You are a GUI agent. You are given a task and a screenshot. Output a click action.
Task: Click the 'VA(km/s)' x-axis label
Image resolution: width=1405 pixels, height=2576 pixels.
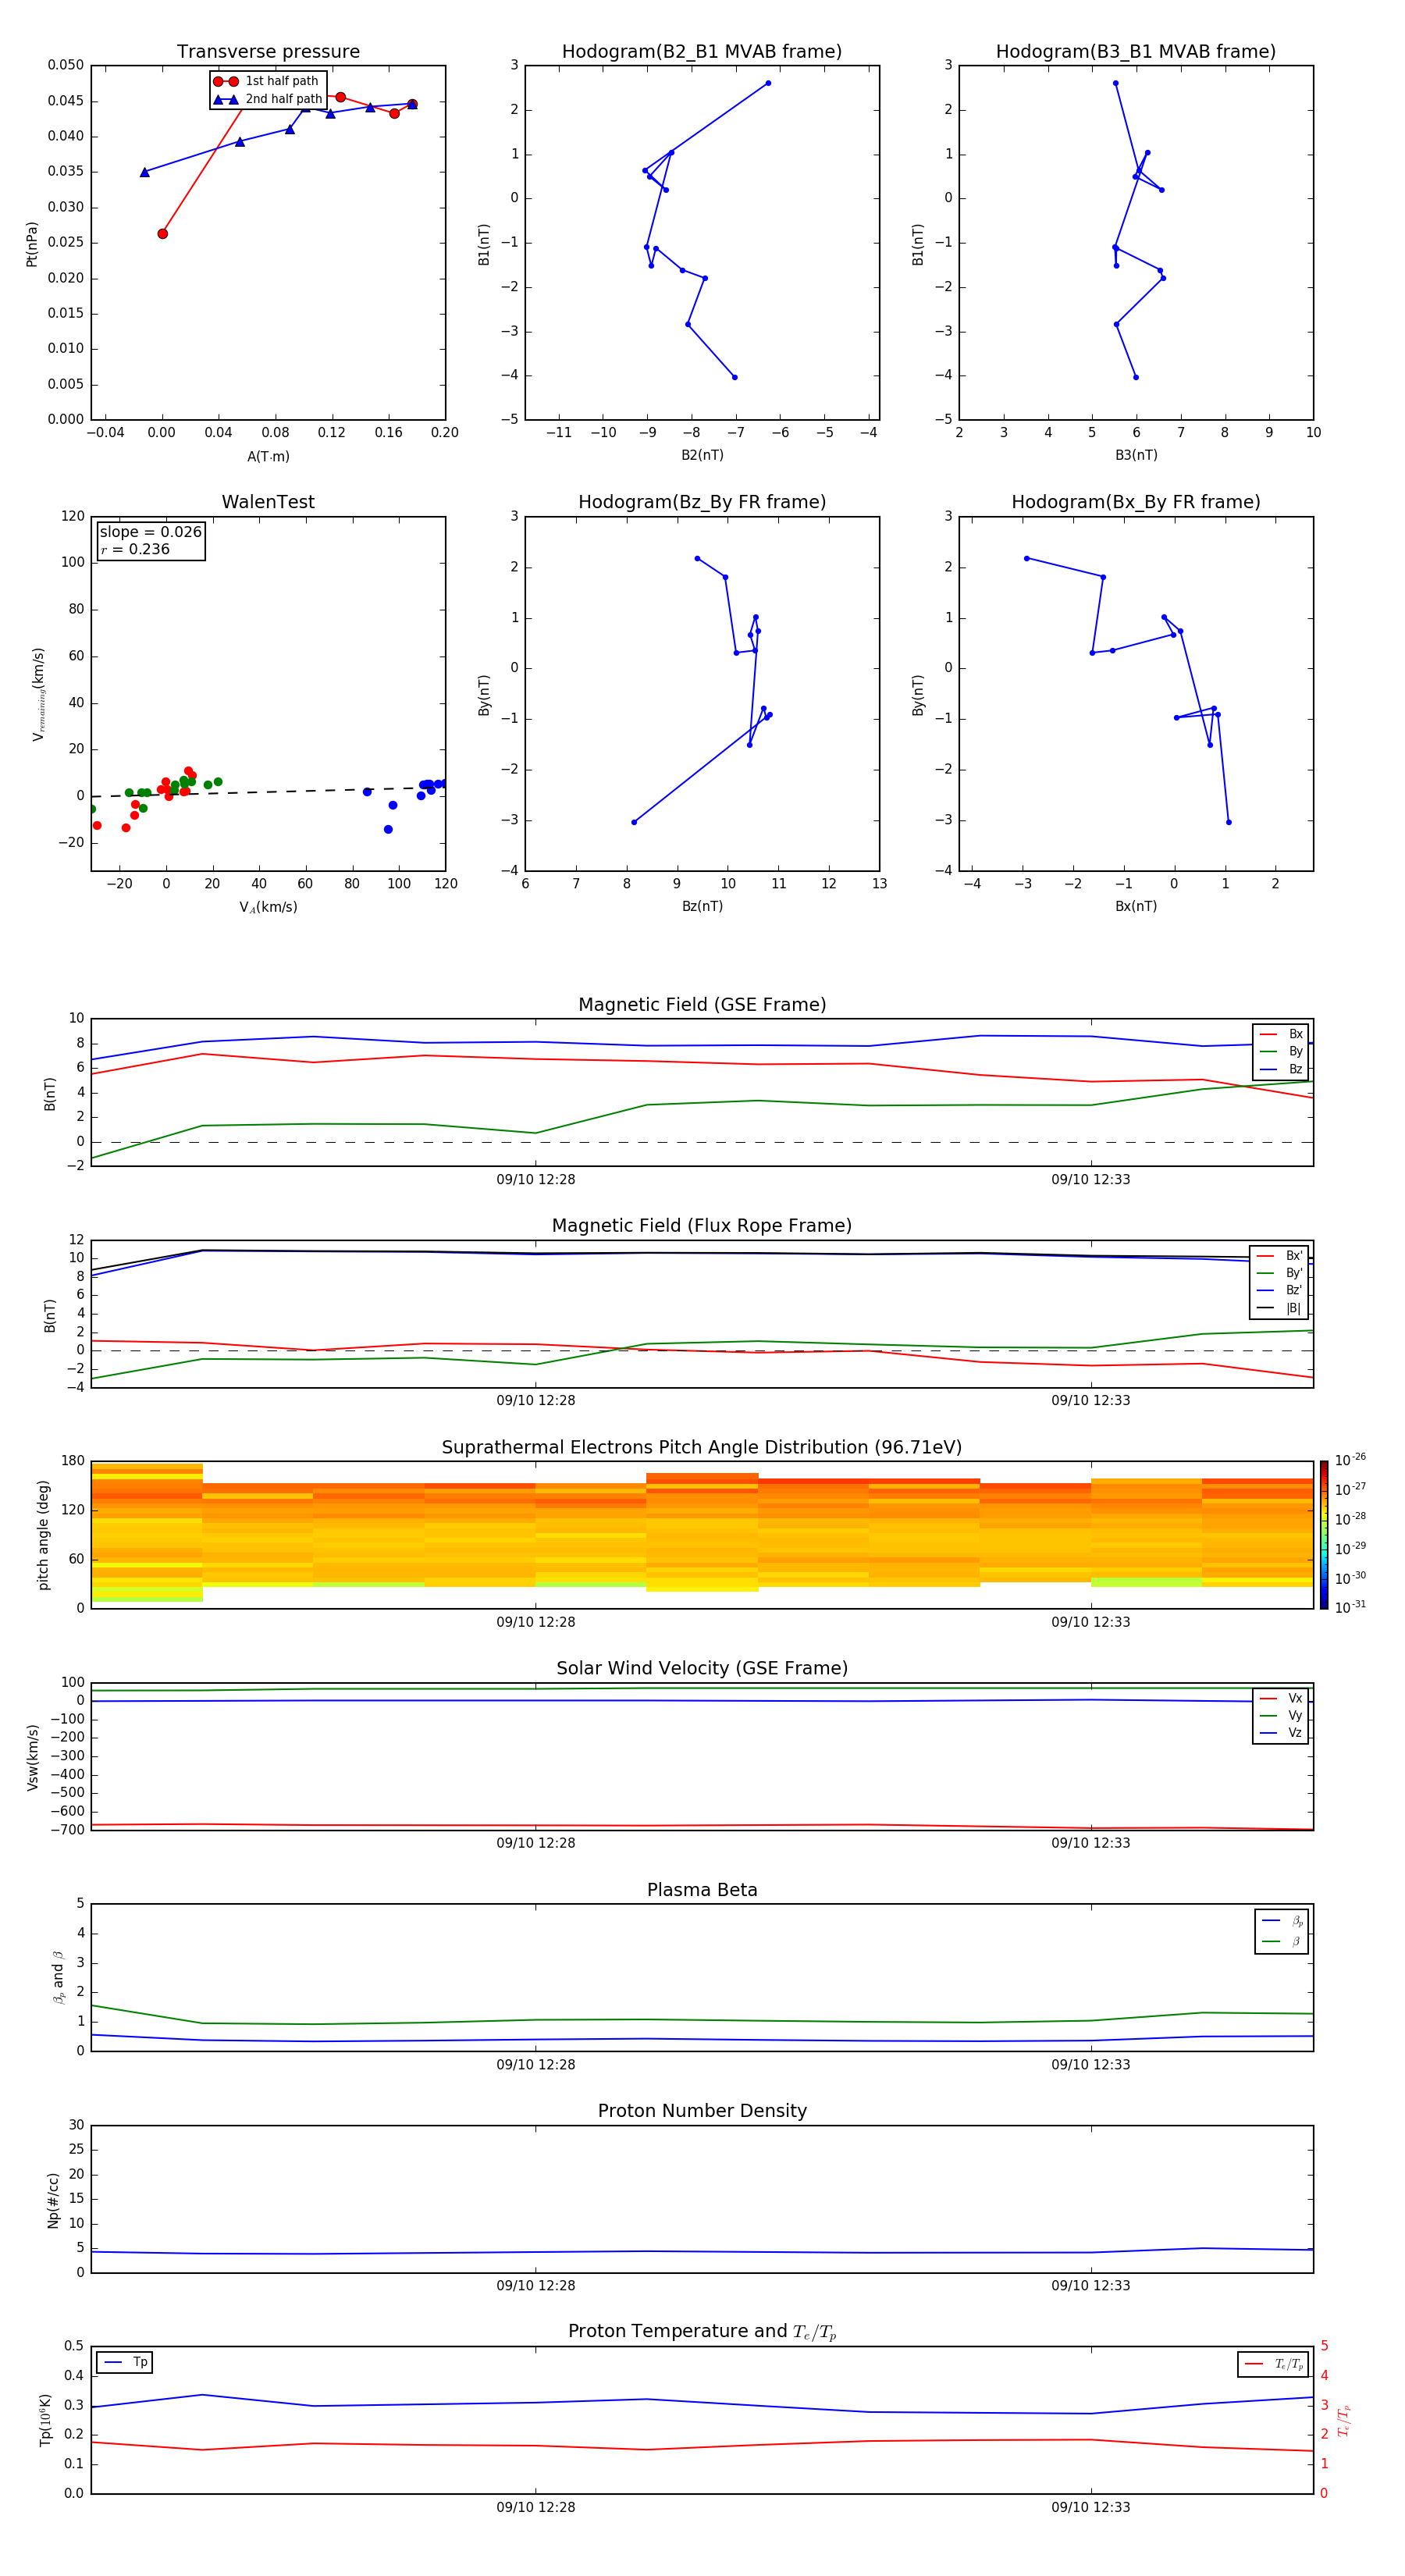click(268, 908)
